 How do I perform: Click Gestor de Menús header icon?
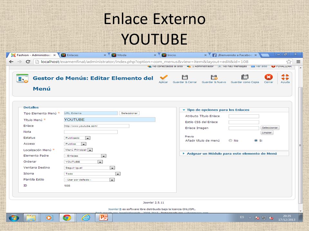click(x=22, y=78)
